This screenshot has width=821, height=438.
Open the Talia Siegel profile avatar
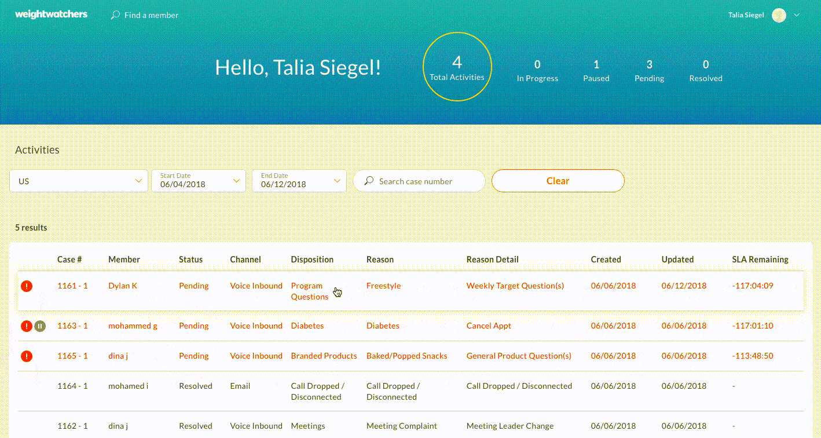pyautogui.click(x=779, y=15)
